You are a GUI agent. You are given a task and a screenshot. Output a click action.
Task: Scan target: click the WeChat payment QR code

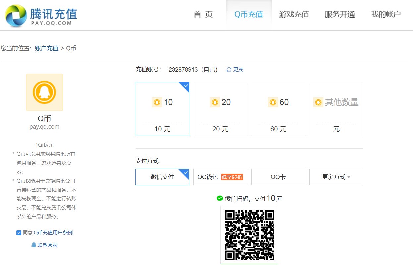coord(249,235)
